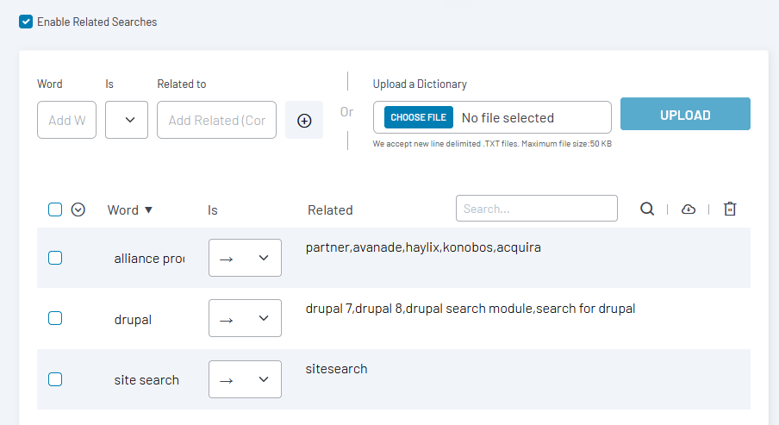
Task: Click the circled chevron beside select-all checkbox
Action: (x=78, y=209)
